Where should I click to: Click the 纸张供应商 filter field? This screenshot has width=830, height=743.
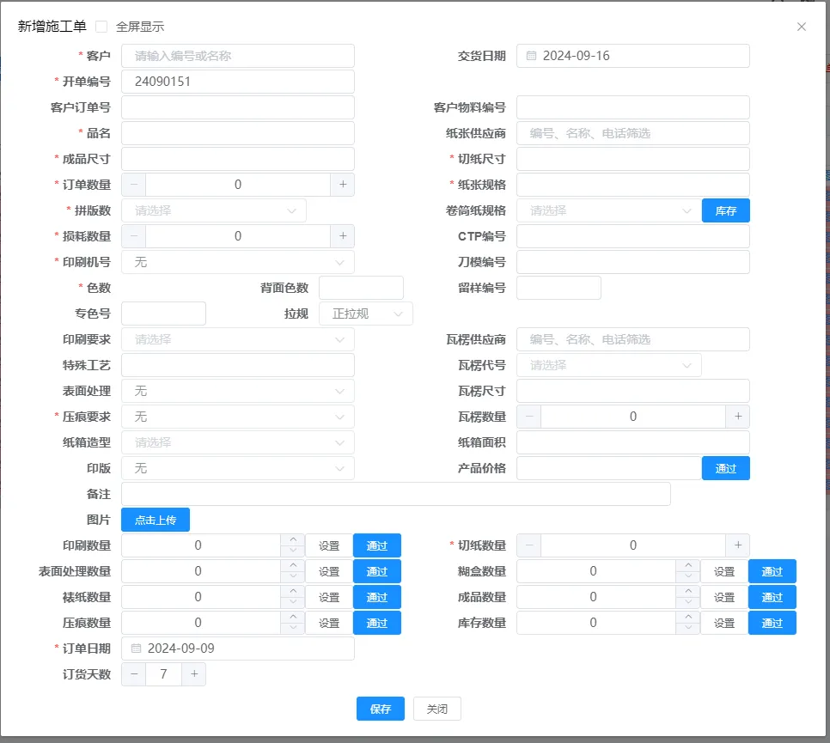click(633, 133)
